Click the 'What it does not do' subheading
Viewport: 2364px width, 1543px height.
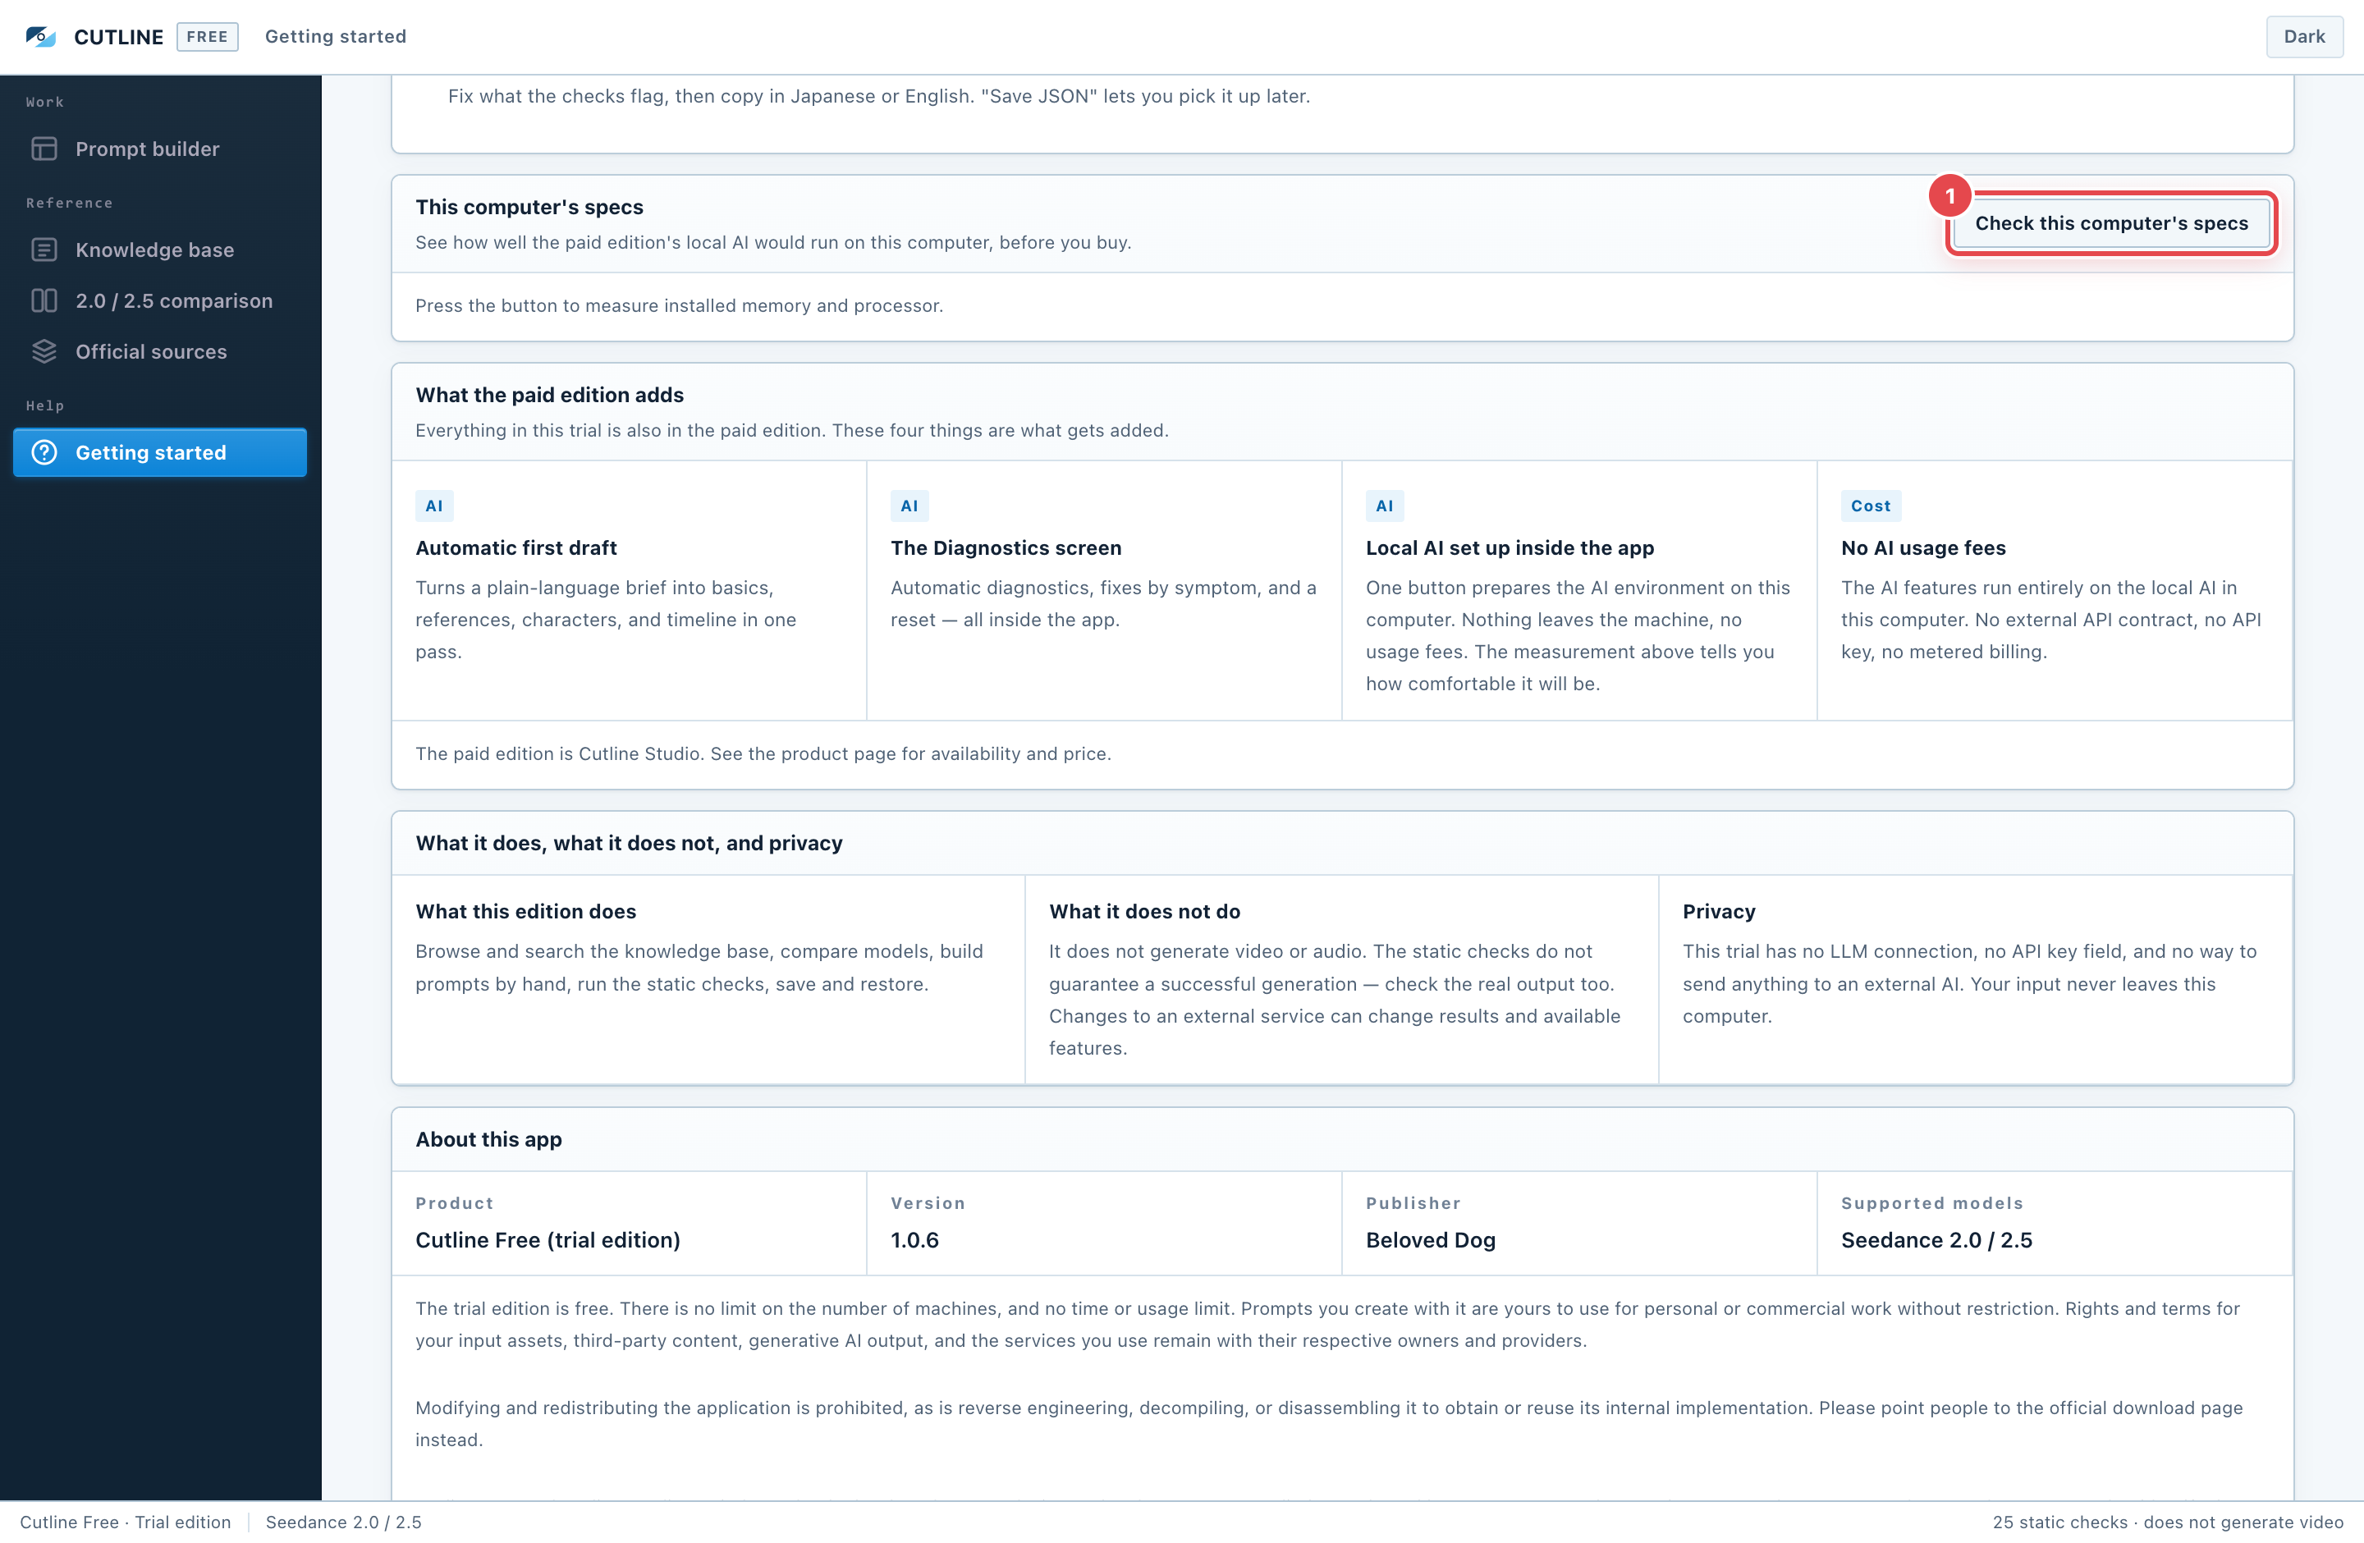(x=1144, y=912)
